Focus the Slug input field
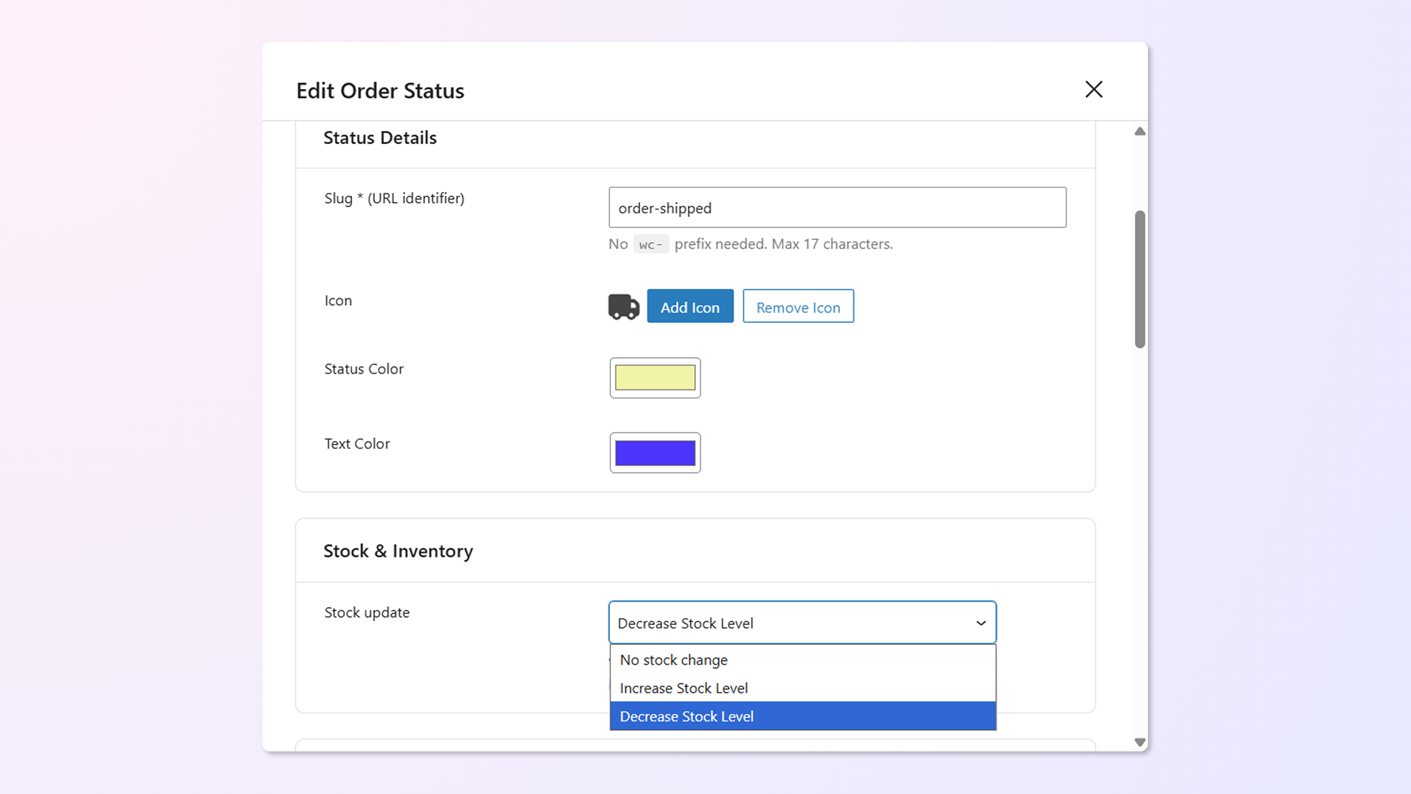The height and width of the screenshot is (794, 1411). 836,208
